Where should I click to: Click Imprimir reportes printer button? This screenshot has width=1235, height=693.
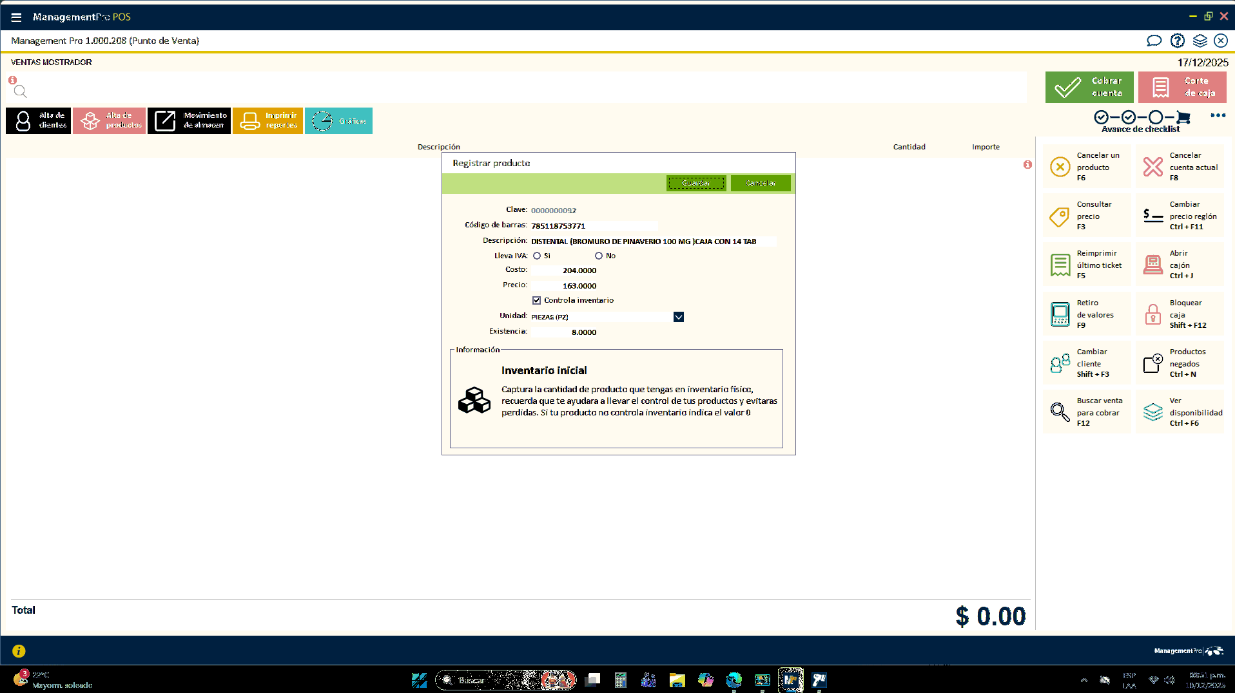pos(267,120)
